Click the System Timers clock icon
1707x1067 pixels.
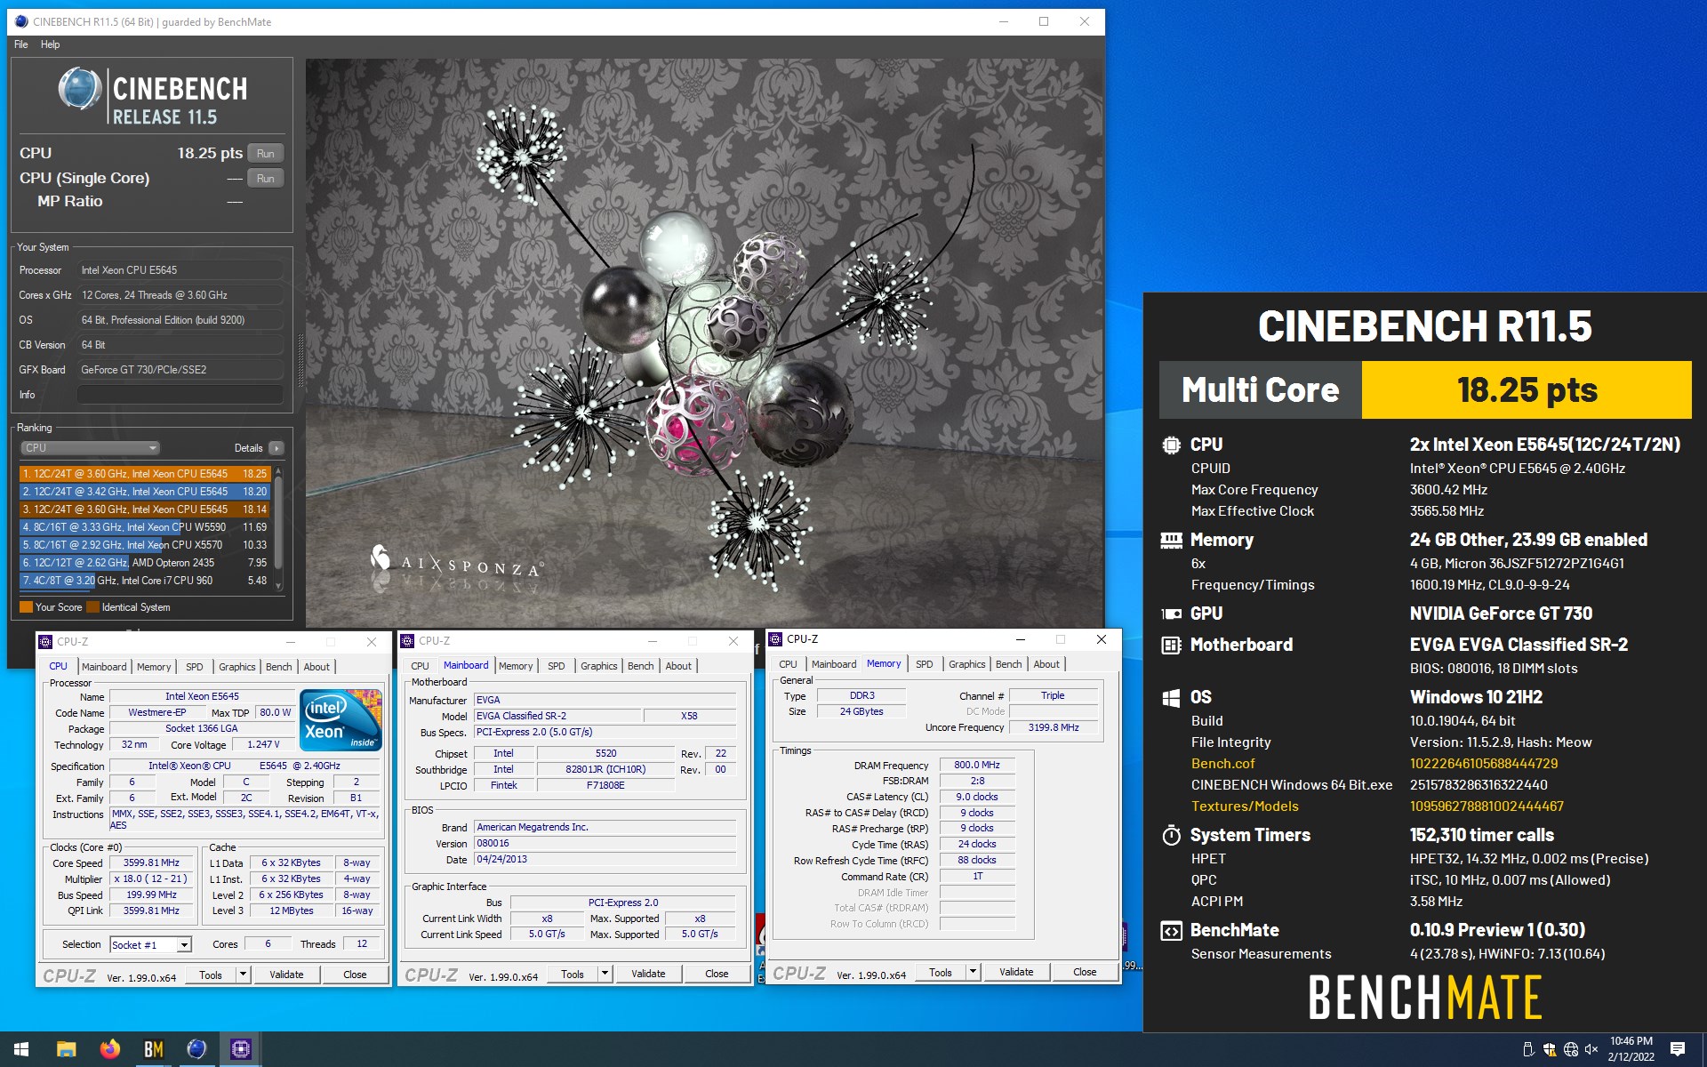[x=1171, y=835]
